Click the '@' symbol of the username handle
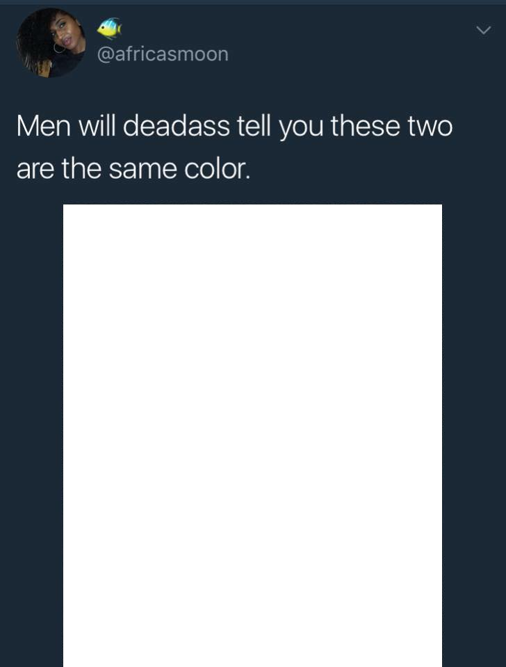This screenshot has width=506, height=667. click(x=106, y=55)
